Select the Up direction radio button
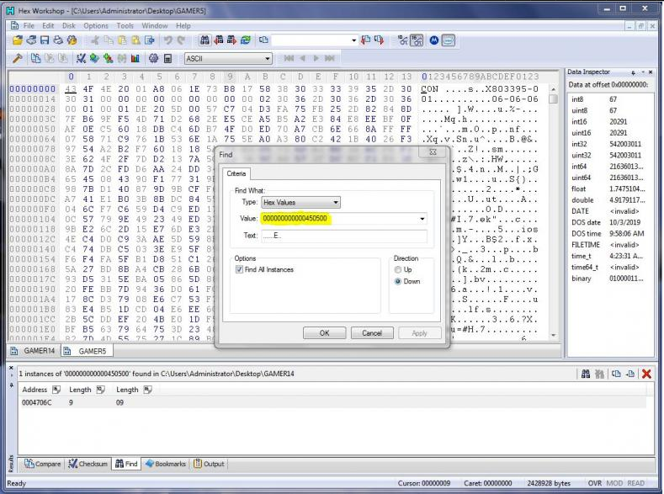The image size is (664, 494). click(398, 269)
